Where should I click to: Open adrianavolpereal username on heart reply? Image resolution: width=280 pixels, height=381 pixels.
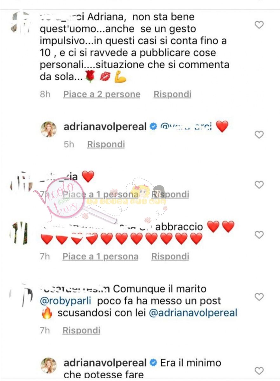tap(105, 127)
